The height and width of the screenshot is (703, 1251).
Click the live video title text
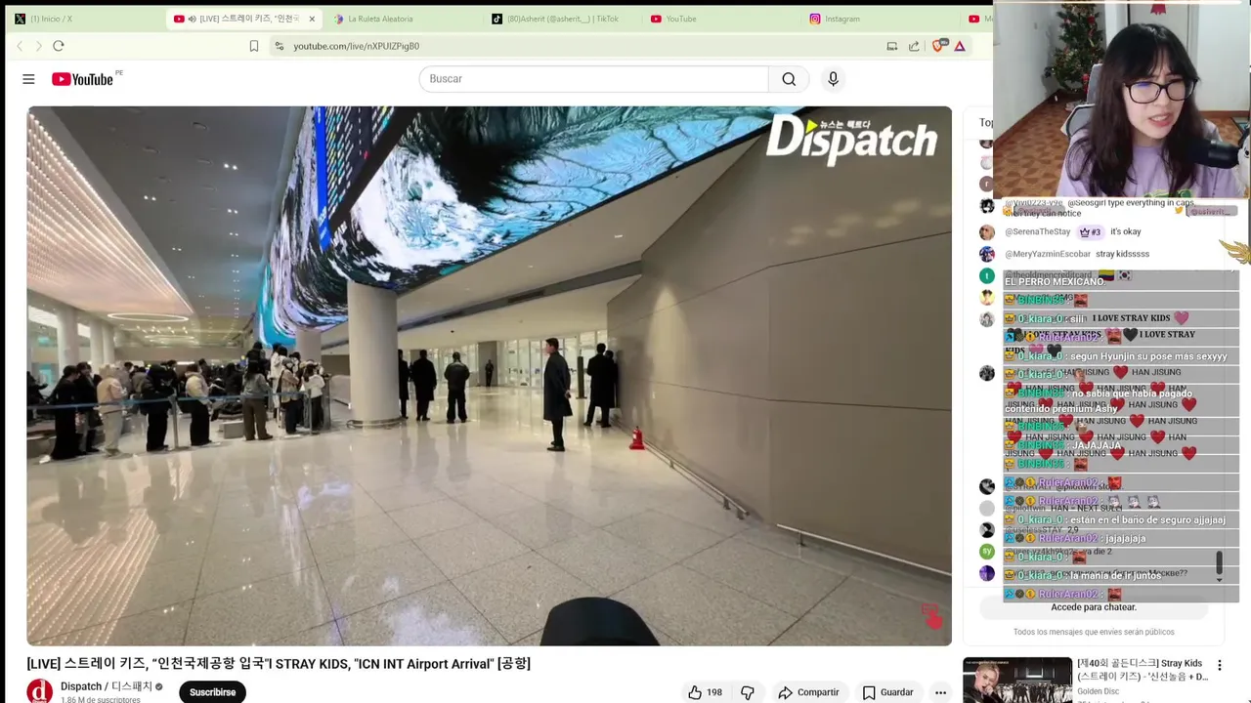click(279, 664)
